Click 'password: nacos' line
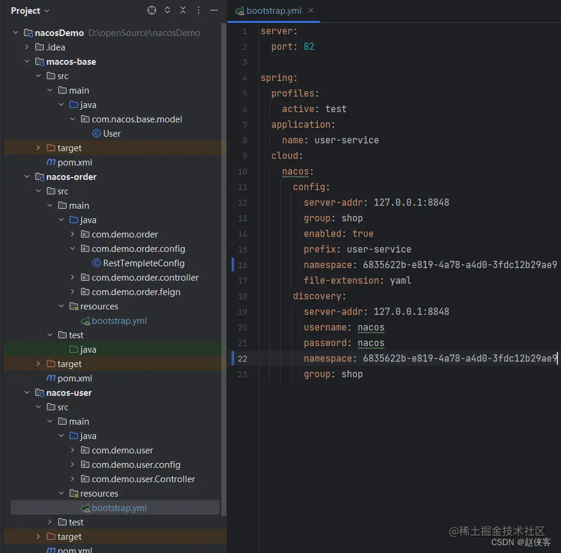The height and width of the screenshot is (553, 561). [344, 343]
